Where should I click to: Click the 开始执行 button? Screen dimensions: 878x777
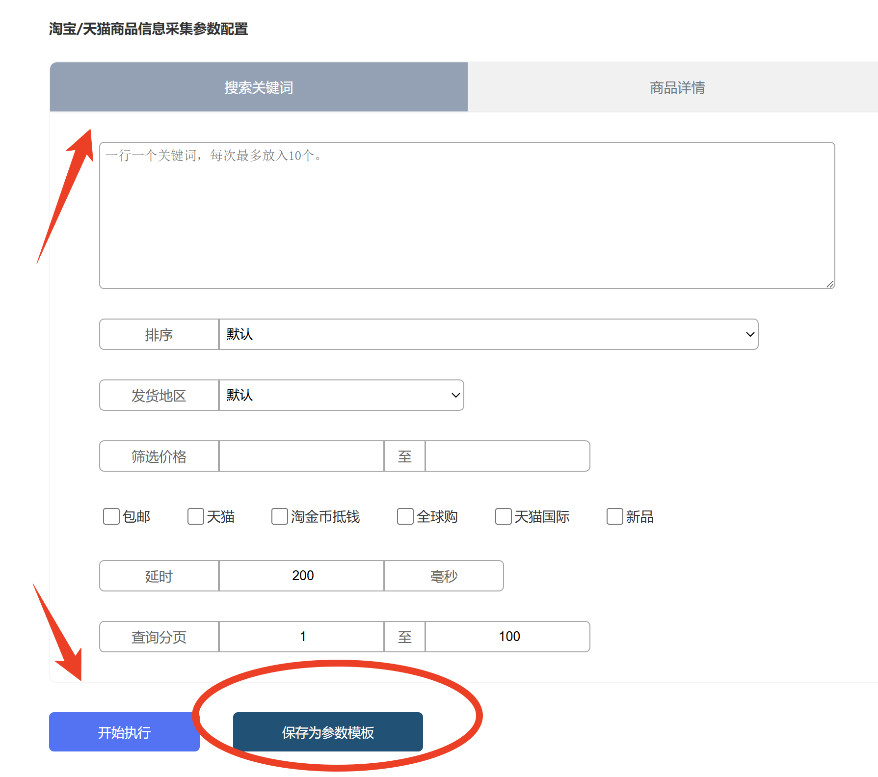(124, 732)
